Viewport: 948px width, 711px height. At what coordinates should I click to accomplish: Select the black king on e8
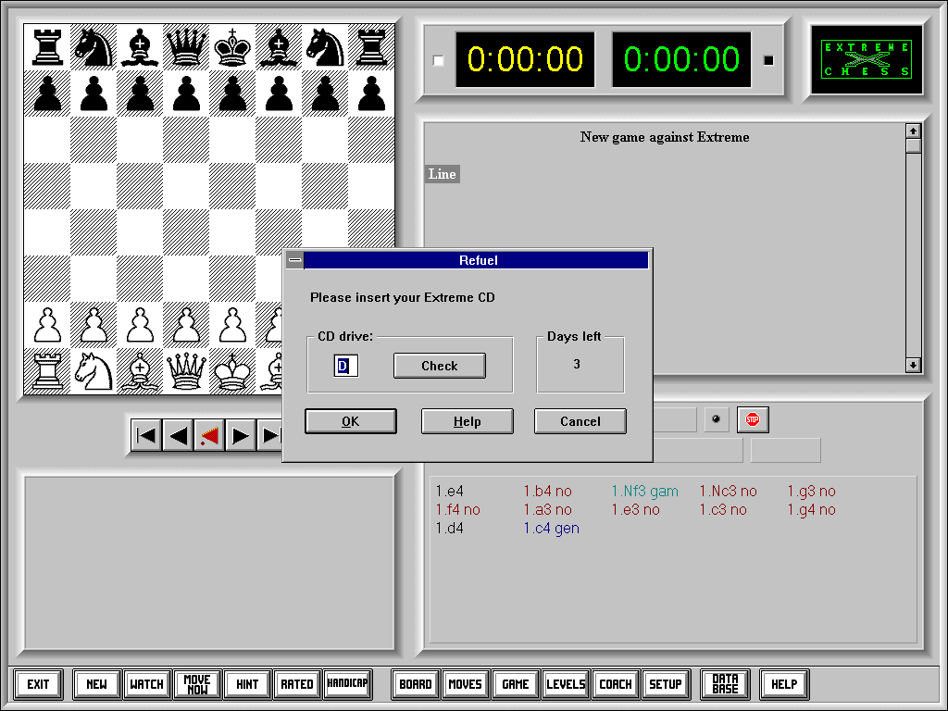(x=232, y=47)
